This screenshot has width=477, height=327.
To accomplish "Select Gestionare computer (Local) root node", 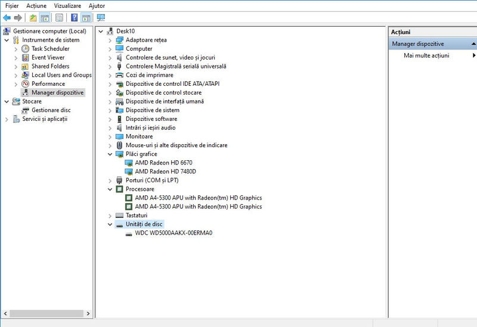I will [x=49, y=31].
